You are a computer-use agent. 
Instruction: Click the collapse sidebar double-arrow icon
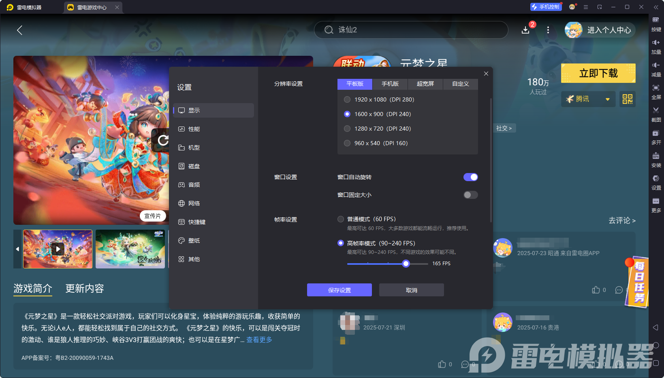click(x=656, y=7)
